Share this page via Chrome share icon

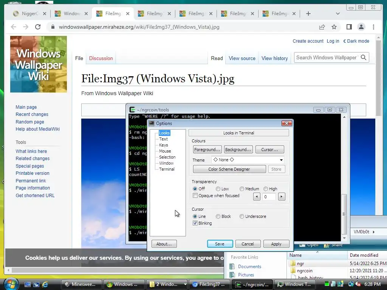pos(322,27)
